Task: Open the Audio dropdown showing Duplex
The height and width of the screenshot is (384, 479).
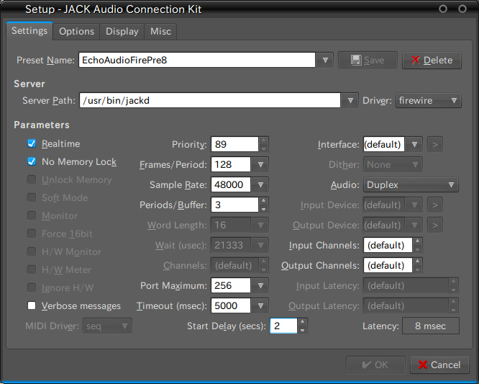Action: pyautogui.click(x=411, y=185)
